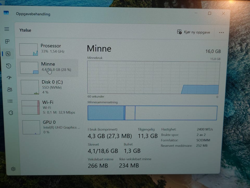Click the 'SODIMM' form factor value
This screenshot has height=188, width=250.
click(x=203, y=140)
